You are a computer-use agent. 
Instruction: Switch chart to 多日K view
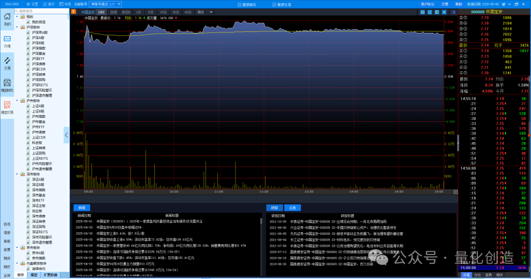click(126, 12)
